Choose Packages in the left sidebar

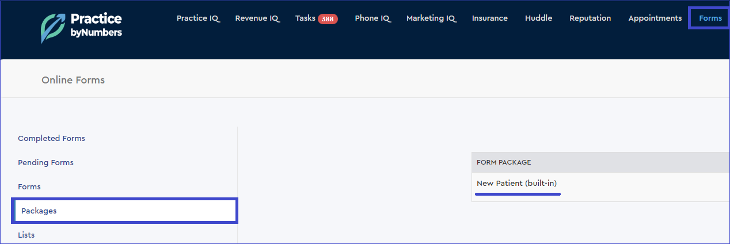coord(39,211)
